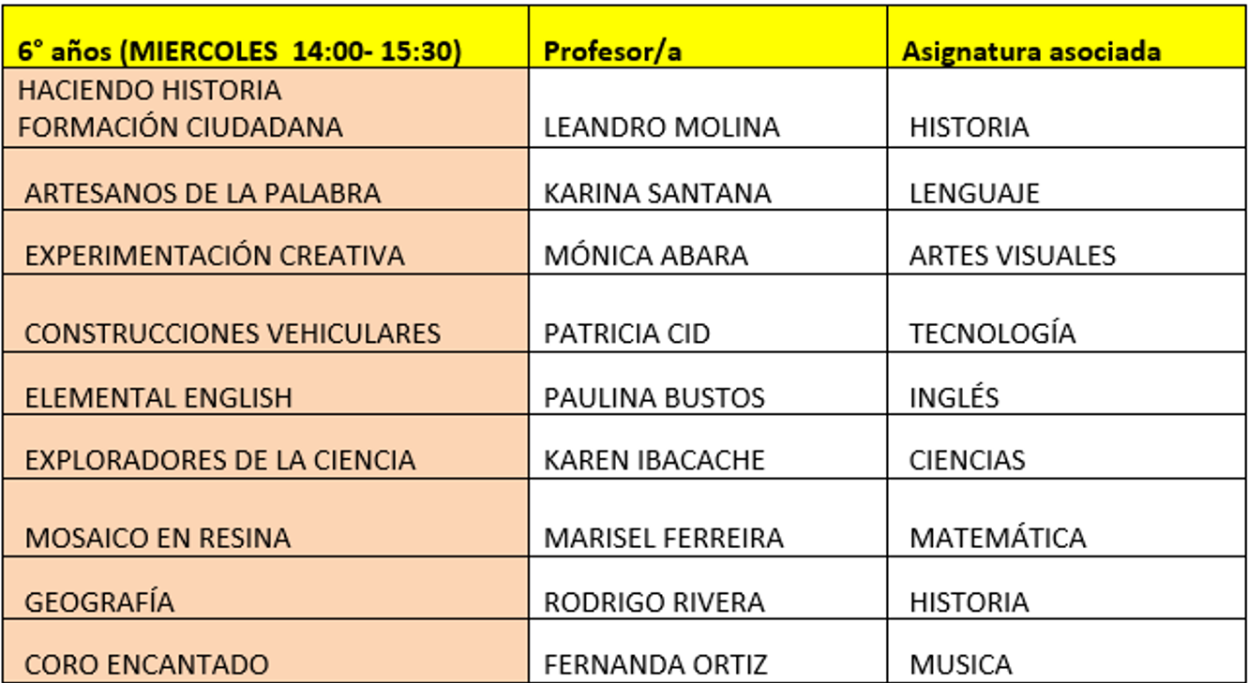Image resolution: width=1248 pixels, height=683 pixels.
Task: Select the LEANDRO MOLINA cell
Action: click(x=661, y=126)
